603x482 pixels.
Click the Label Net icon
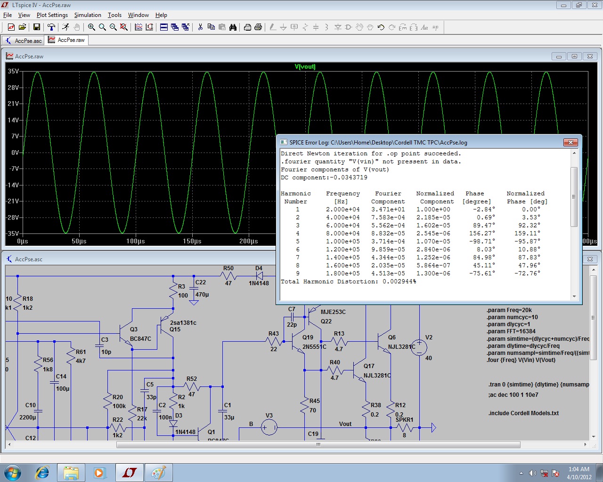[294, 27]
